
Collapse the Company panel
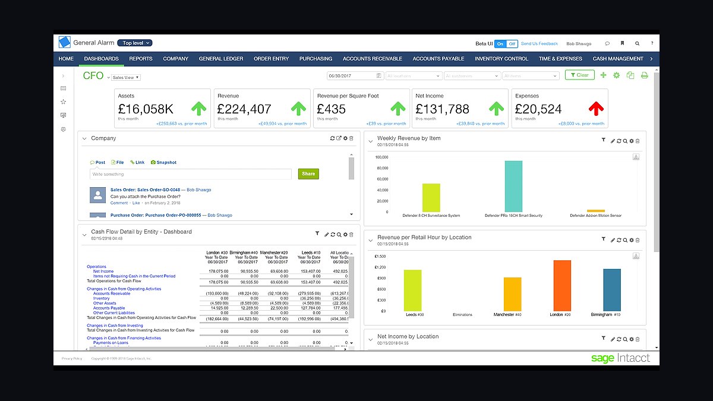pos(84,138)
